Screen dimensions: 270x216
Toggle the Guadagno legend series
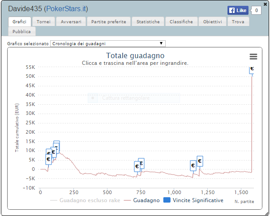pyautogui.click(x=141, y=200)
